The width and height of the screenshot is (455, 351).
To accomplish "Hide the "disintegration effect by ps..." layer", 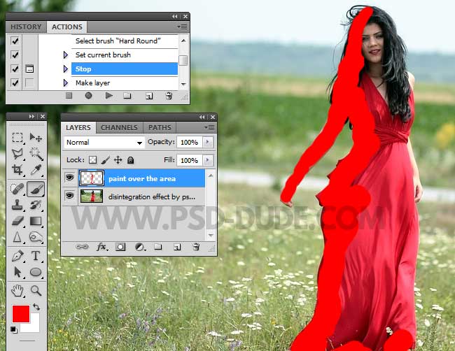I will 69,195.
